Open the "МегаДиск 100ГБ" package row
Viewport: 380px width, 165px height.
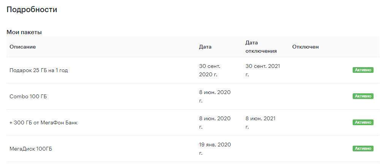pos(31,149)
